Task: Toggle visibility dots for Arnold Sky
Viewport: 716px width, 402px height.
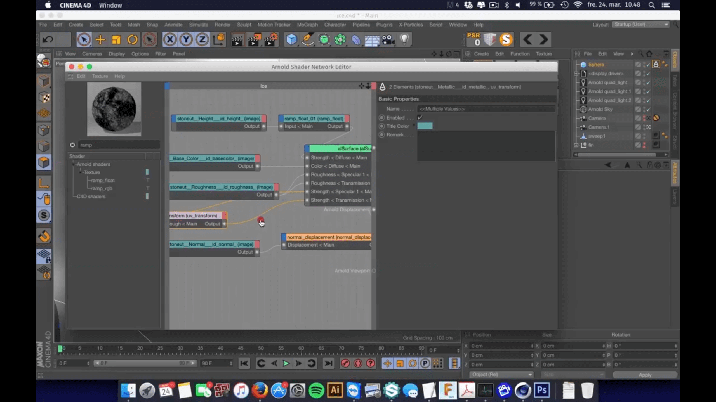Action: (644, 109)
